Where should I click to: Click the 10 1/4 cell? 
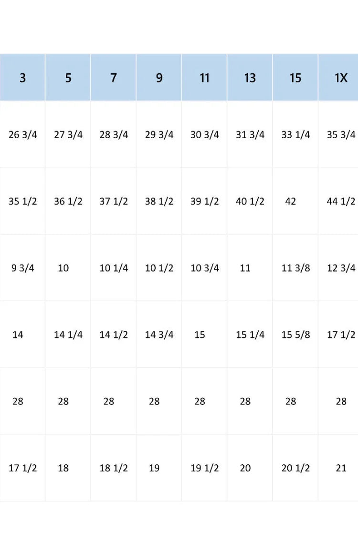[114, 268]
